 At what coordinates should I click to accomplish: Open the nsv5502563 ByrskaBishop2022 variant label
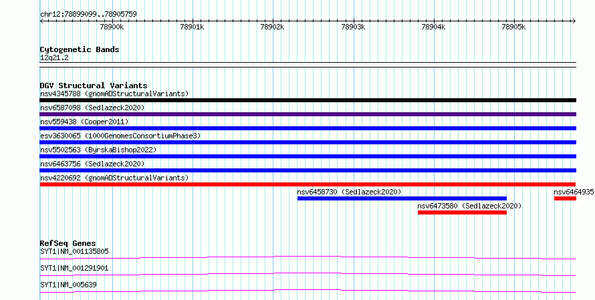pos(98,150)
